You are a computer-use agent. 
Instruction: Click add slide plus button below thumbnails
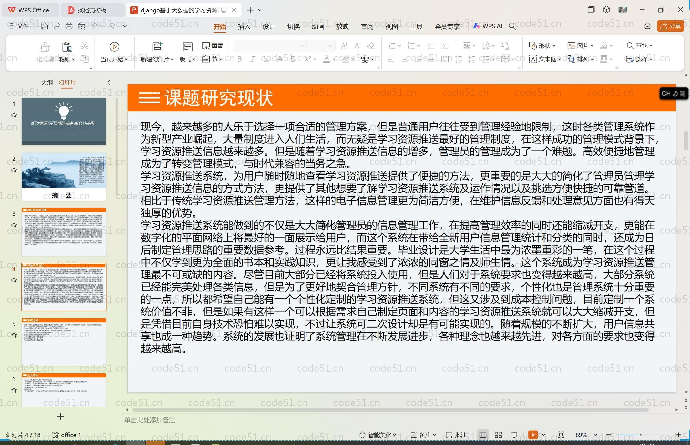click(61, 416)
